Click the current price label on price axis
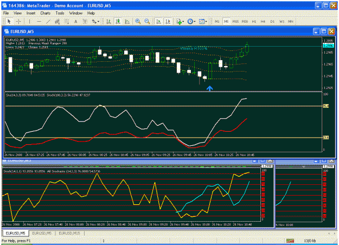Viewport: 339px width, 245px height. tap(329, 46)
